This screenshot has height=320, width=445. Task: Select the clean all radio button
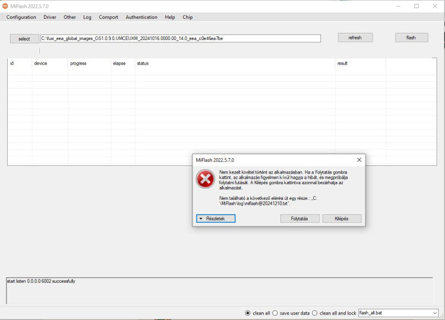point(248,313)
